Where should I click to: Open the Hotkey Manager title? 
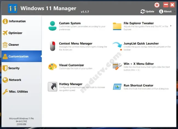pos(71,84)
